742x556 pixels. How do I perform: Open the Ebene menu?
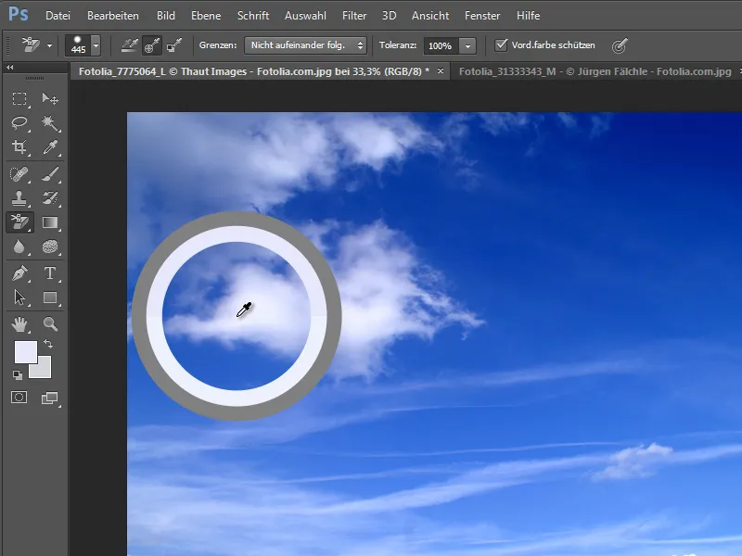pos(206,16)
